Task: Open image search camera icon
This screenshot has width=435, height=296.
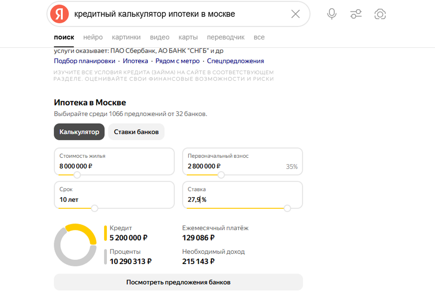Action: [380, 14]
